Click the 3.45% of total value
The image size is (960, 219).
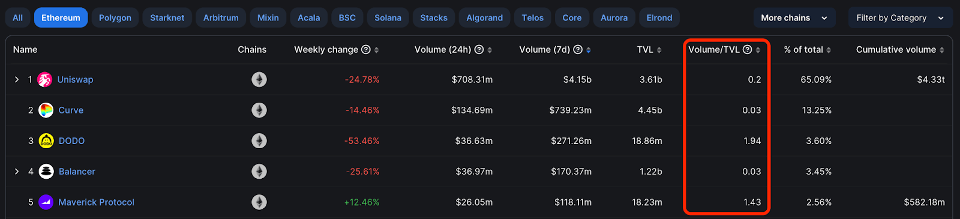coord(818,172)
